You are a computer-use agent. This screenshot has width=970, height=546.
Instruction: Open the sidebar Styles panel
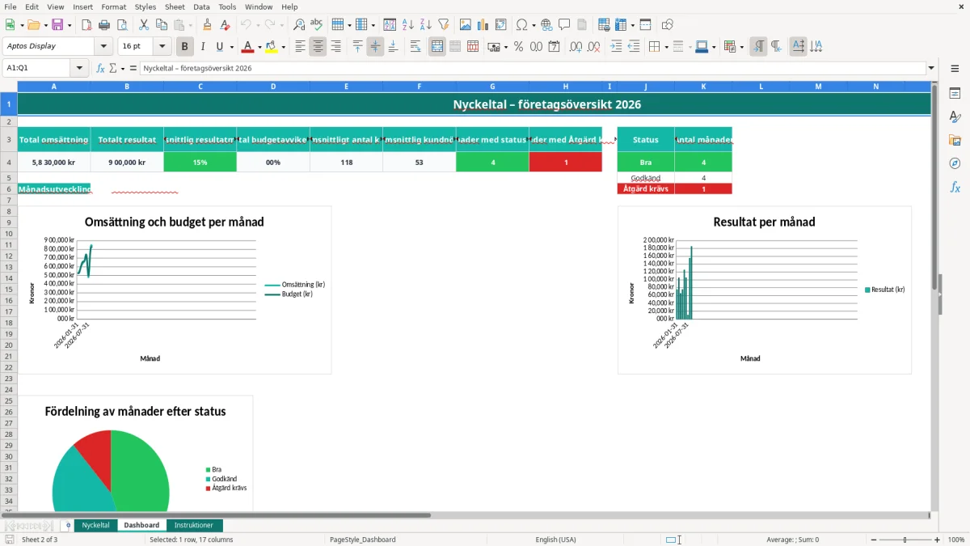click(955, 116)
